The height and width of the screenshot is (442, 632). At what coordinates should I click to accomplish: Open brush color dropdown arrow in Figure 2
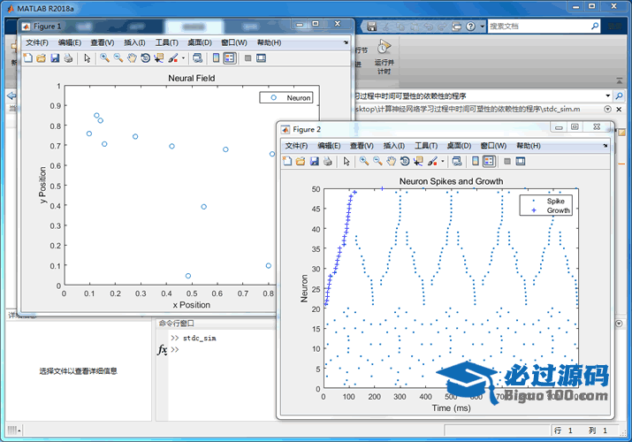coord(443,162)
